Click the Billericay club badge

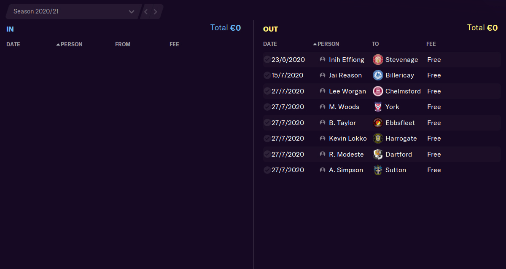pos(378,75)
